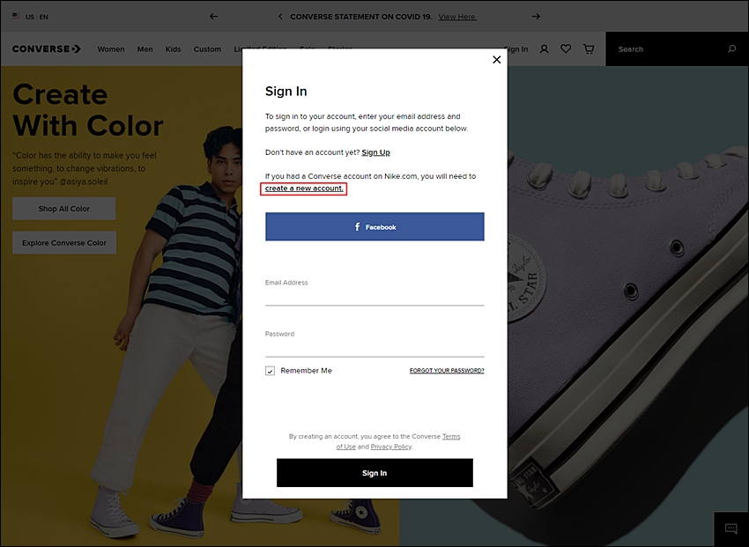The height and width of the screenshot is (547, 749).
Task: Open the Men menu
Action: pos(145,49)
